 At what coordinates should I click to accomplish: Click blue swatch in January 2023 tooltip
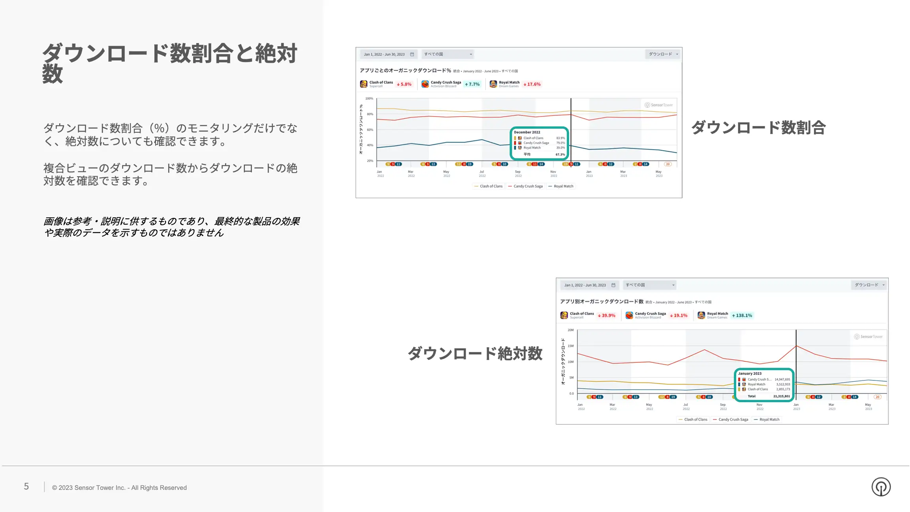[x=739, y=384]
